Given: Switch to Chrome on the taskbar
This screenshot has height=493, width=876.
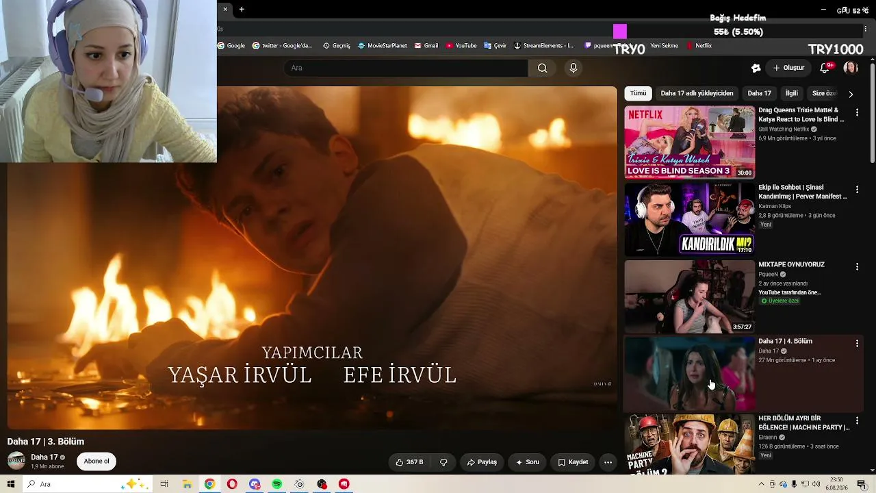Looking at the screenshot, I should point(209,484).
